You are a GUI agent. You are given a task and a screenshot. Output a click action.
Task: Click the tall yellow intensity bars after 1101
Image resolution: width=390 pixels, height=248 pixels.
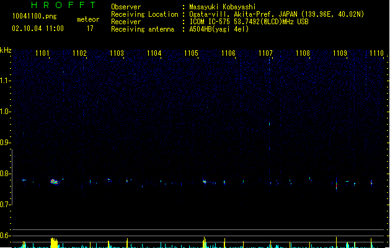point(54,243)
